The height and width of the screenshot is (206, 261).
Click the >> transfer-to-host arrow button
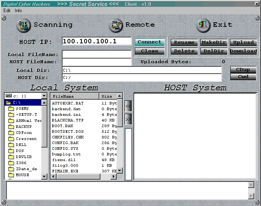[x=128, y=119]
